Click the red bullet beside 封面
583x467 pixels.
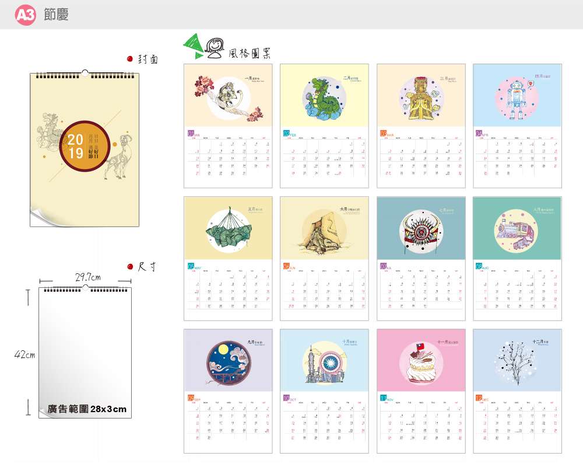(x=130, y=59)
